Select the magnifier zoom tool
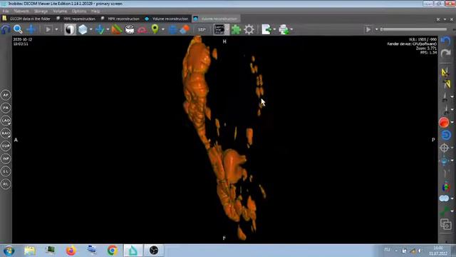This screenshot has width=456, height=257. click(x=18, y=29)
